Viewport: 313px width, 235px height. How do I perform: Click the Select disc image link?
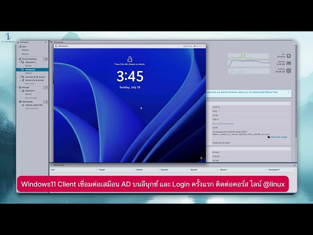point(279,137)
